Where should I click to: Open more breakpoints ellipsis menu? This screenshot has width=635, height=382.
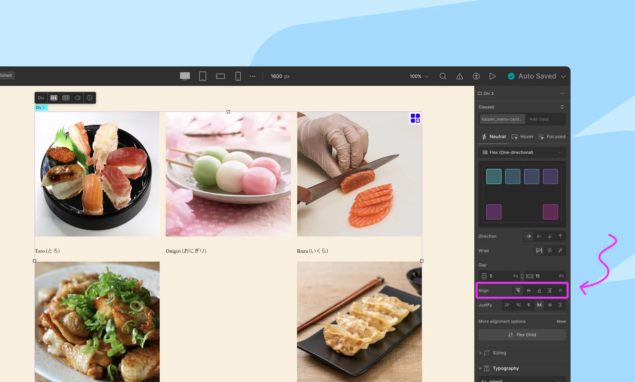[252, 76]
